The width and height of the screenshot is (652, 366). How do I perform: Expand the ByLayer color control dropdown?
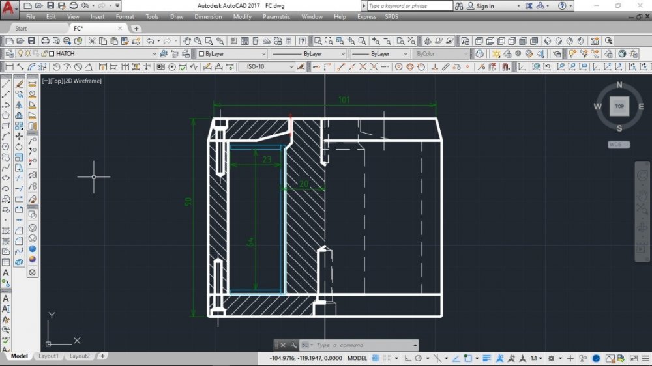[263, 54]
